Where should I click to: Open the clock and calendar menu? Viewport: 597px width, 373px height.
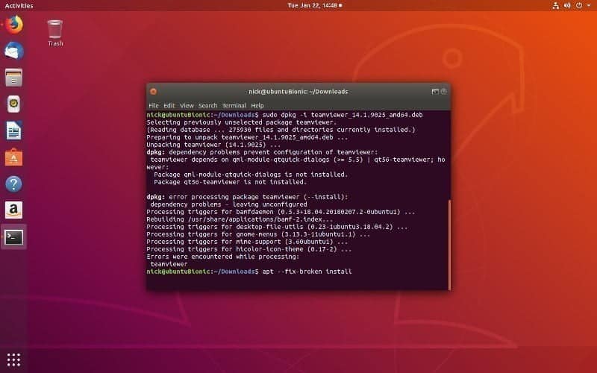click(x=314, y=5)
